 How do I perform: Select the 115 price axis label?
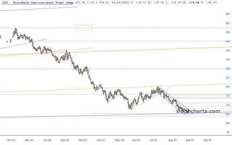pos(228,96)
